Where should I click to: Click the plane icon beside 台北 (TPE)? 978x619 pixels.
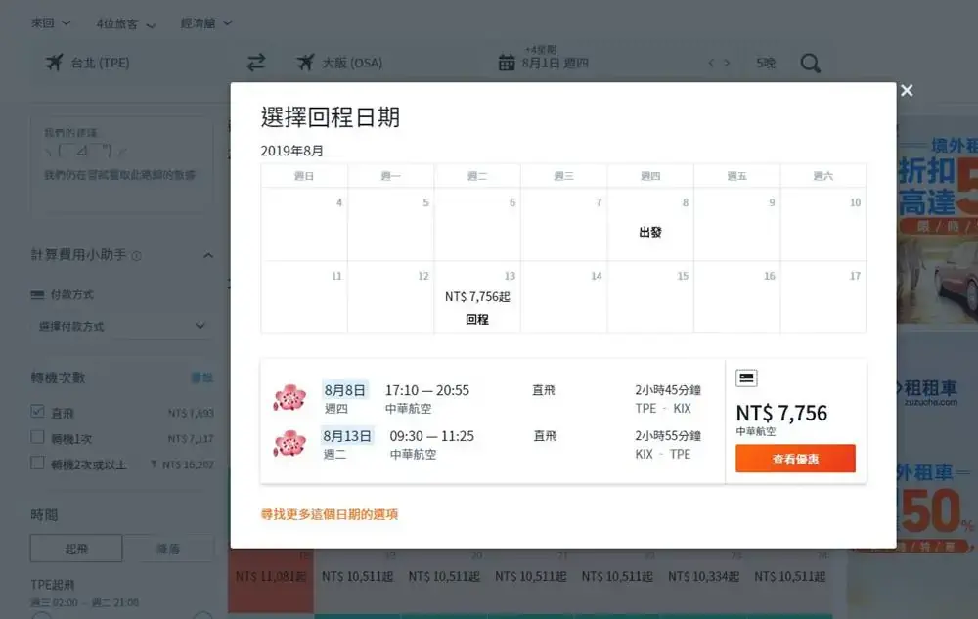[54, 63]
